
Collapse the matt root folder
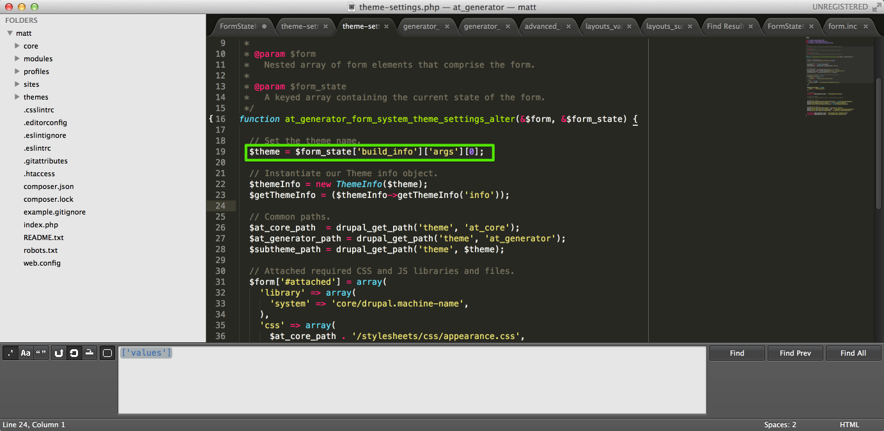click(x=10, y=33)
